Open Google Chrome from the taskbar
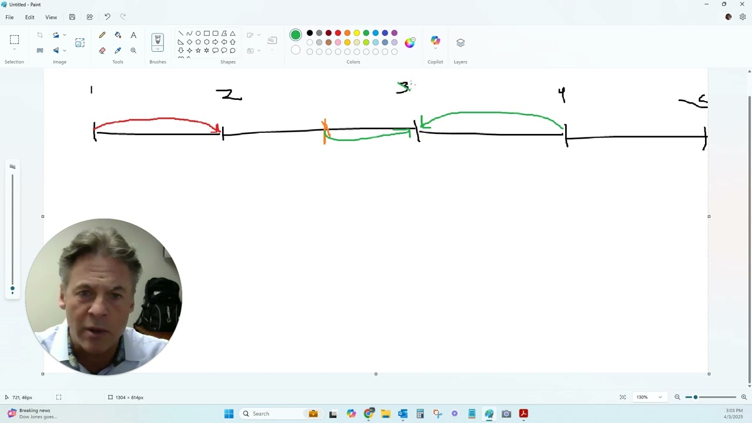 click(368, 414)
